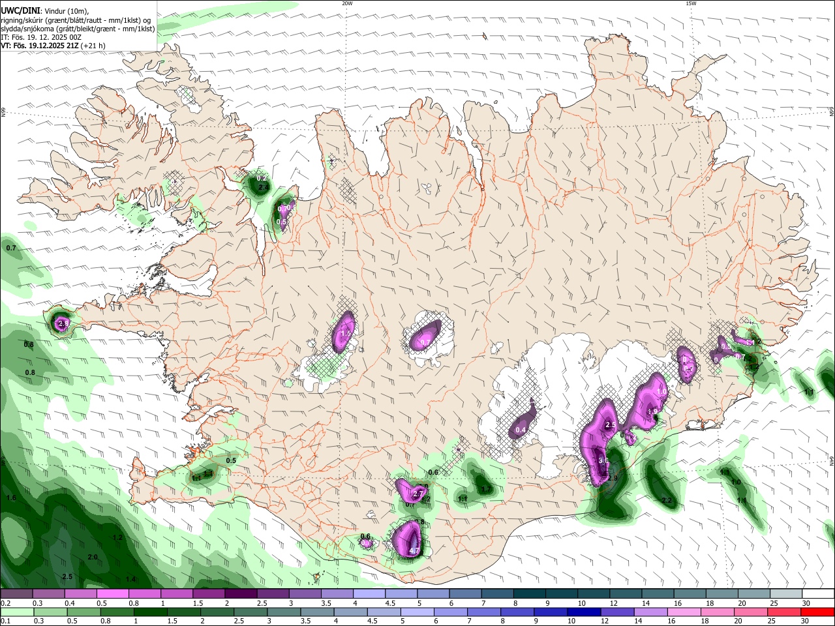The width and height of the screenshot is (835, 626).
Task: Click the 3.6 snowfall value on the map
Action: (x=603, y=460)
